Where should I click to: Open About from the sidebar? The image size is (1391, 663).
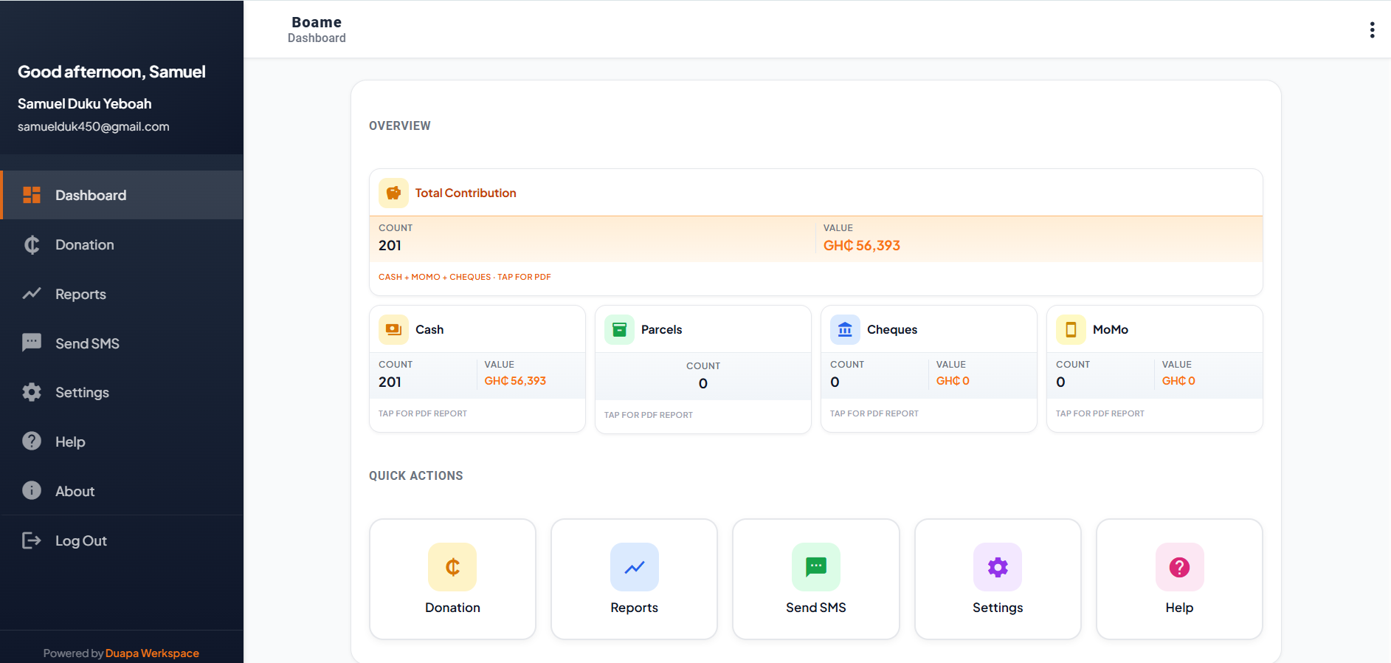tap(122, 491)
